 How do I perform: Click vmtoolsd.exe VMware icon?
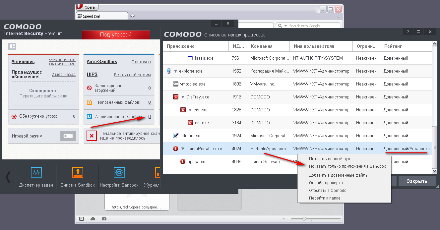coord(176,84)
